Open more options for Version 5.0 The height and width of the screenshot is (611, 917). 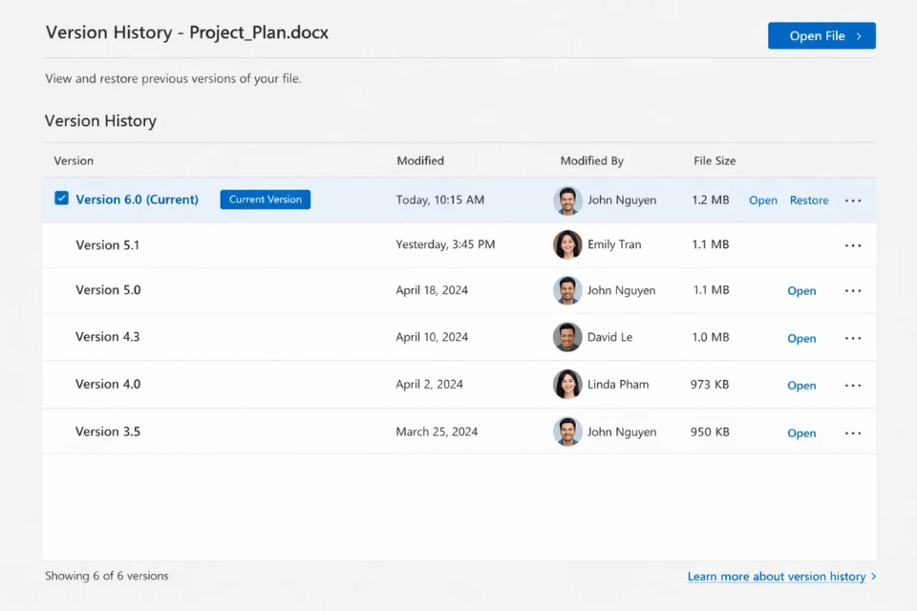(852, 290)
